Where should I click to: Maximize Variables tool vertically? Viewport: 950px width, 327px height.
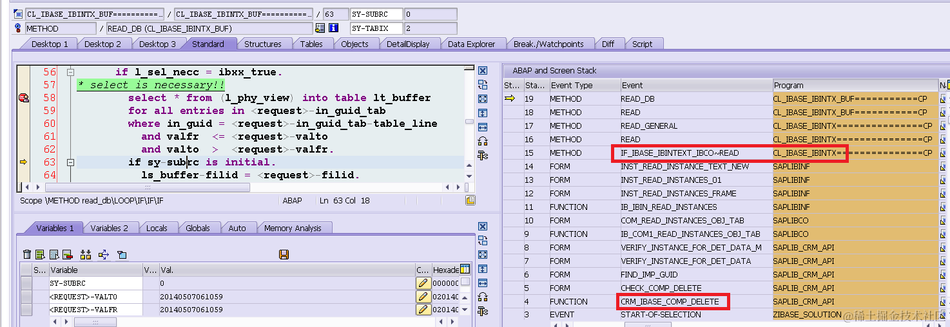point(483,269)
